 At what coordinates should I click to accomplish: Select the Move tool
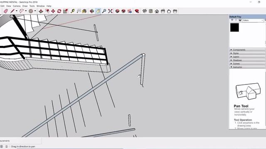pos(53,11)
